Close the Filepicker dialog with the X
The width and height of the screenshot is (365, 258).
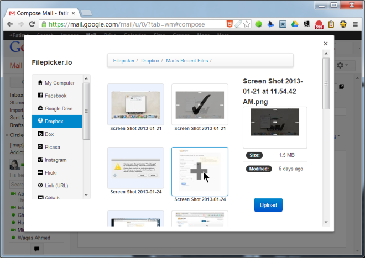tap(325, 44)
